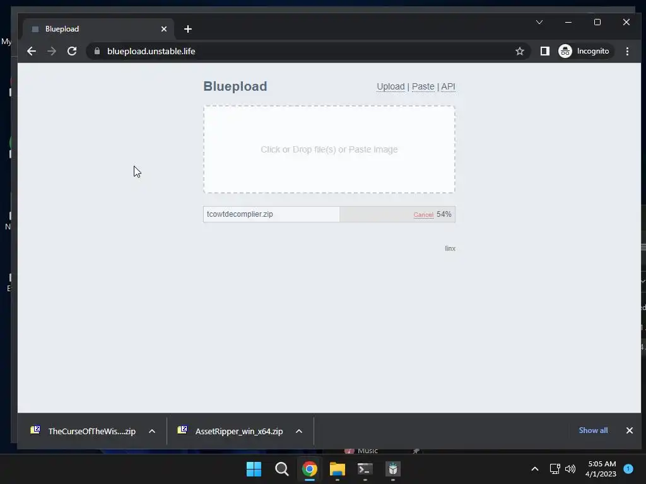Open the Chrome three-dot menu
The width and height of the screenshot is (646, 484).
[x=627, y=51]
